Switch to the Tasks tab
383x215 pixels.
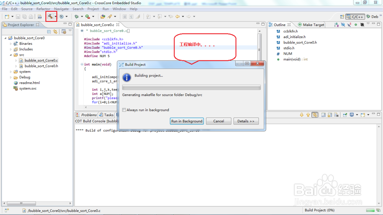click(x=106, y=115)
